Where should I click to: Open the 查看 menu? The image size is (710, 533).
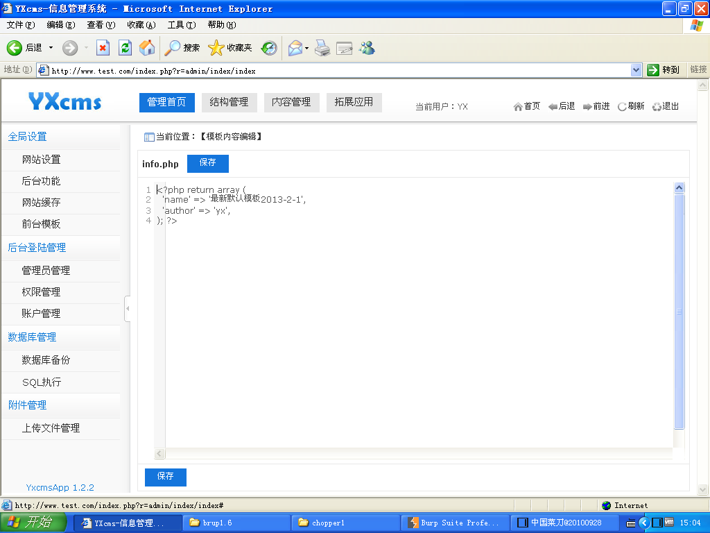(x=101, y=25)
